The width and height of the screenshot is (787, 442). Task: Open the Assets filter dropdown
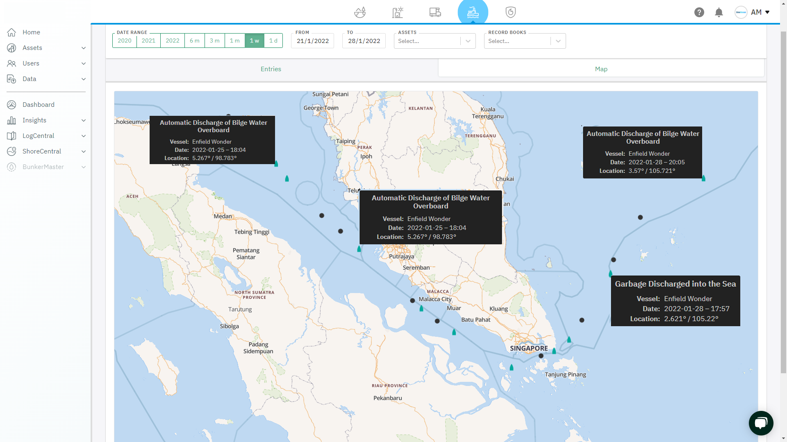435,41
